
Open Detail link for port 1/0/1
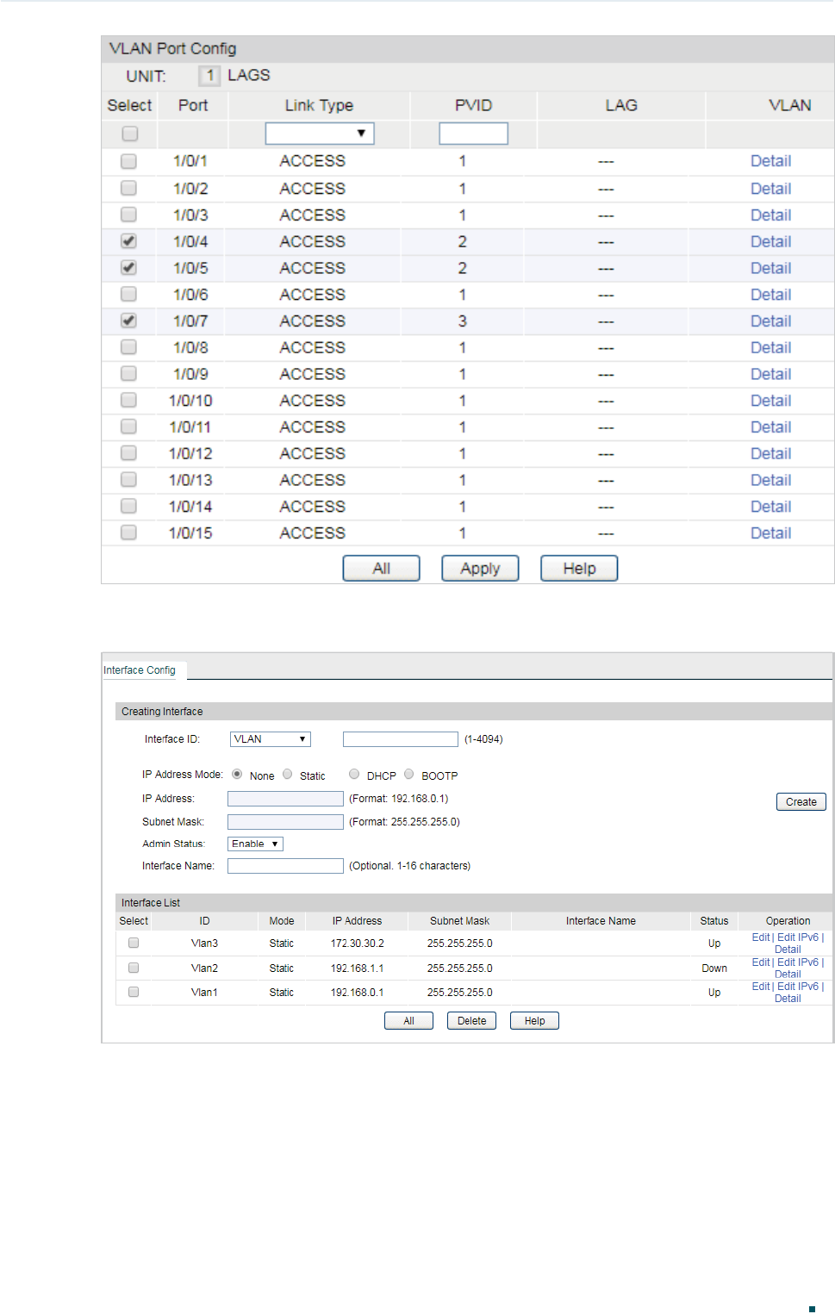pyautogui.click(x=770, y=161)
